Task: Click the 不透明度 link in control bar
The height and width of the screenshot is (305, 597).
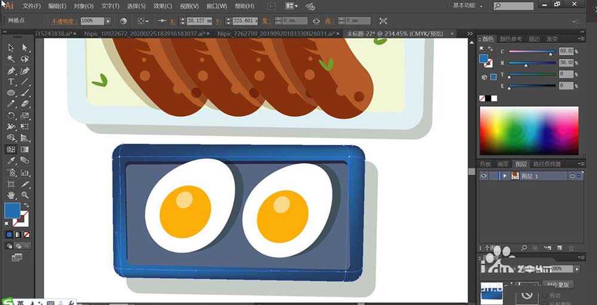Action: 65,21
